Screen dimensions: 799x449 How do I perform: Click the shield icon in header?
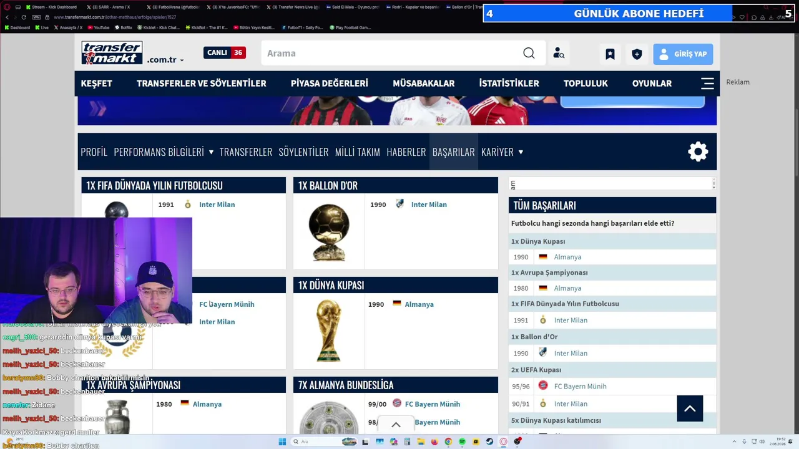point(637,54)
